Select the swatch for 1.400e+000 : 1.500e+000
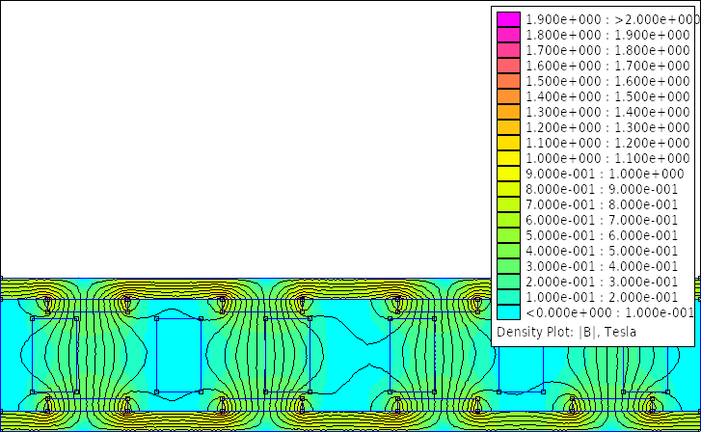Screen dimensions: 701x432 [508, 96]
